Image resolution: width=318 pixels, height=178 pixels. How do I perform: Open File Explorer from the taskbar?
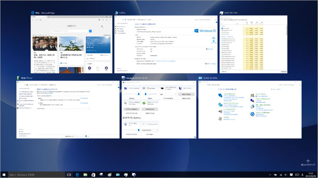tap(85, 175)
